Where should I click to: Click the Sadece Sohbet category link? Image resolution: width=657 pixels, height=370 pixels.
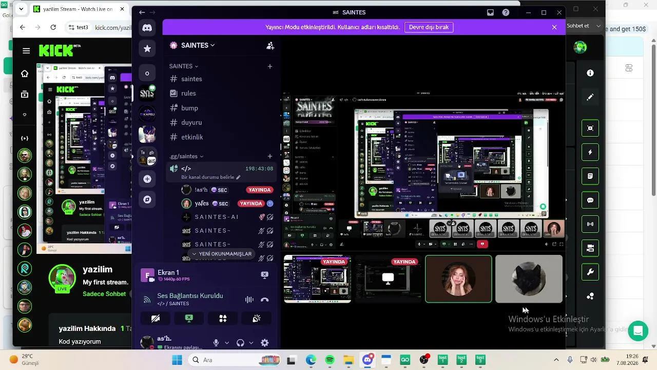tap(104, 294)
